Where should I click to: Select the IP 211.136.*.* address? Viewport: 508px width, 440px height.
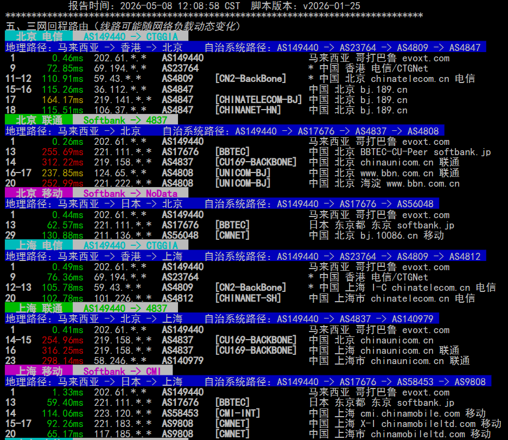click(x=123, y=235)
